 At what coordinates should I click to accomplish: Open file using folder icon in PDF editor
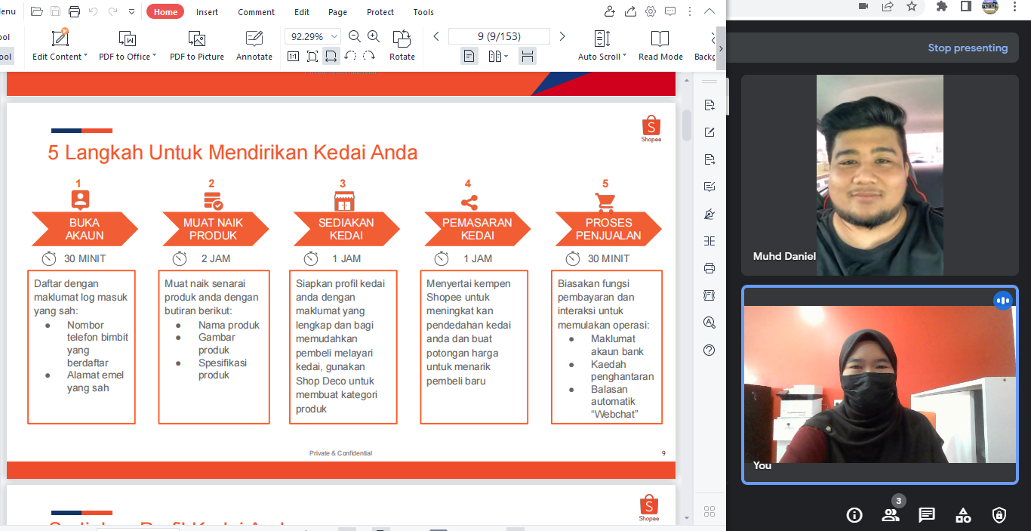(37, 11)
